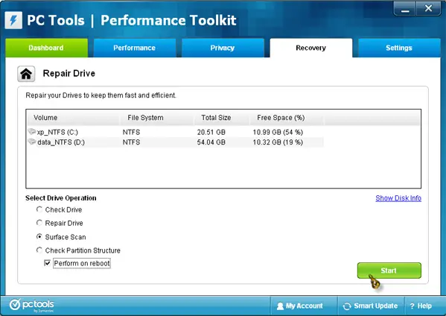Image resolution: width=446 pixels, height=316 pixels.
Task: Select the xp_NTFS (C:) volume row
Action: coord(176,132)
